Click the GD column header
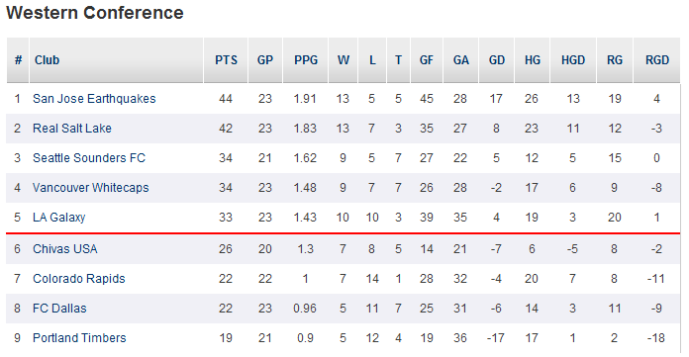The width and height of the screenshot is (689, 357). (x=497, y=60)
